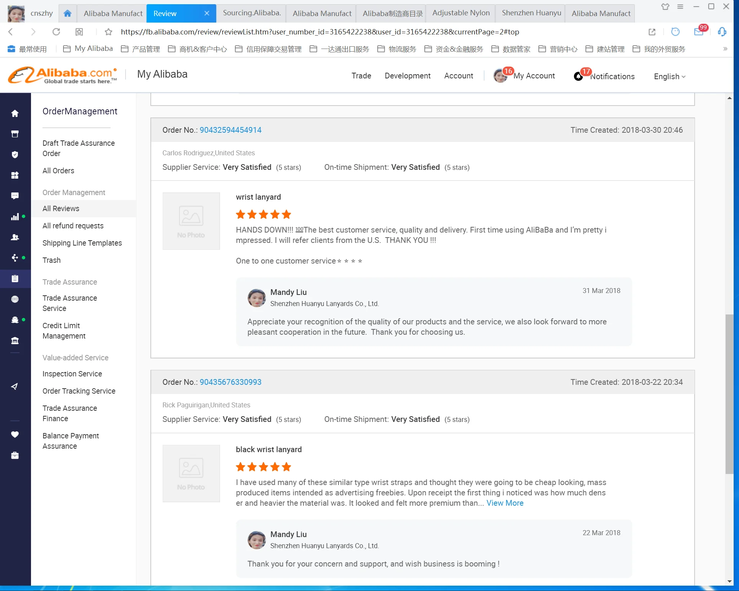Image resolution: width=739 pixels, height=591 pixels.
Task: Bookmark this page with the star icon
Action: click(108, 32)
